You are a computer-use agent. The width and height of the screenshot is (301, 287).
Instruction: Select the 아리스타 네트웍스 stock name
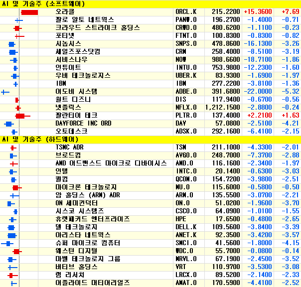point(83,235)
